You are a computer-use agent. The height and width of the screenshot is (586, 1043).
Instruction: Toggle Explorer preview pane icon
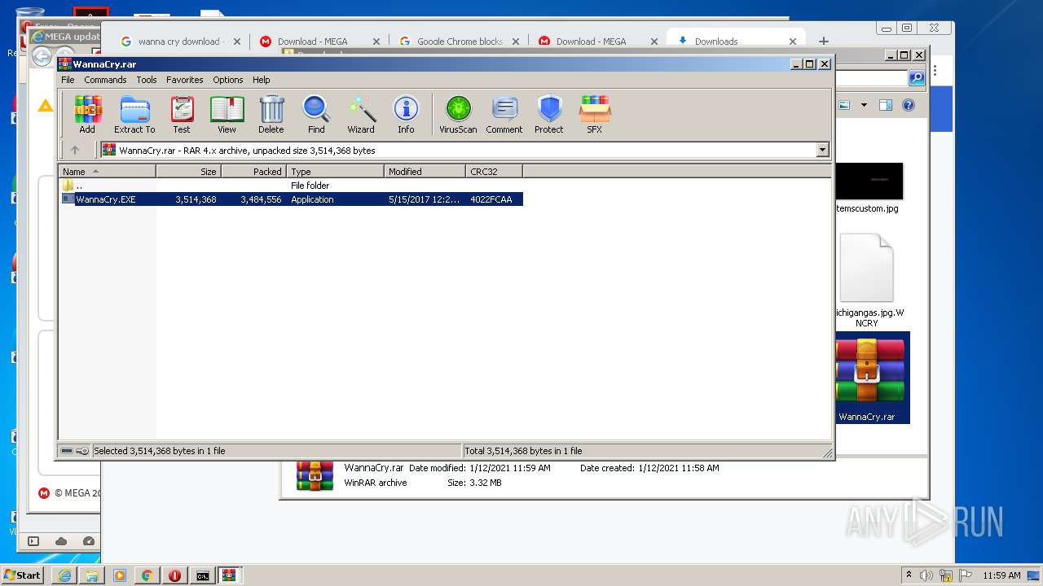[x=886, y=105]
